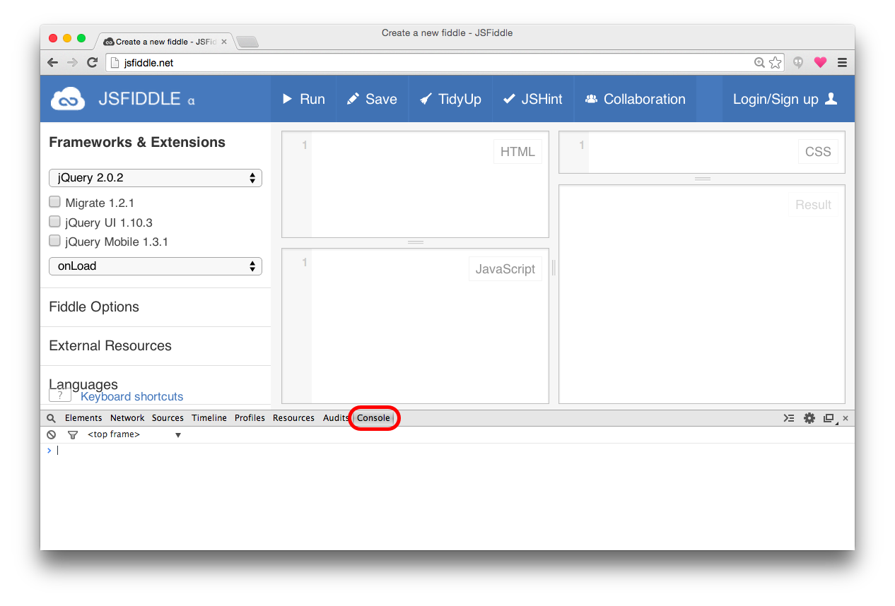Toggle the DevTools drawer icon
Image resolution: width=895 pixels, height=606 pixels.
tap(789, 418)
